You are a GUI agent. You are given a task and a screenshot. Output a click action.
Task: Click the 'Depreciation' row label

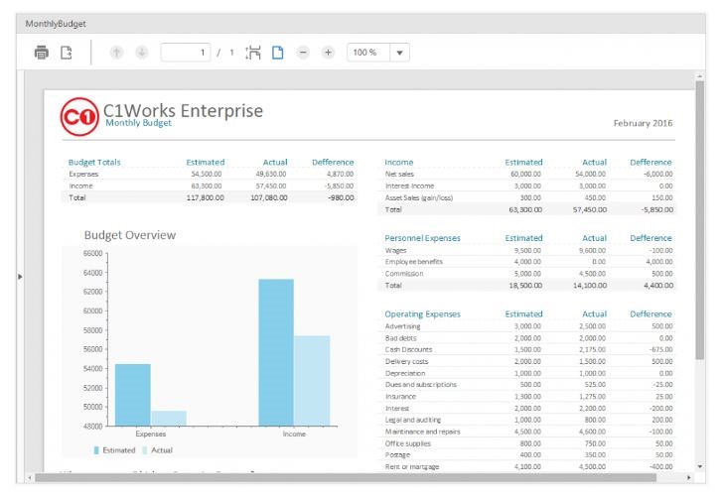pos(405,373)
